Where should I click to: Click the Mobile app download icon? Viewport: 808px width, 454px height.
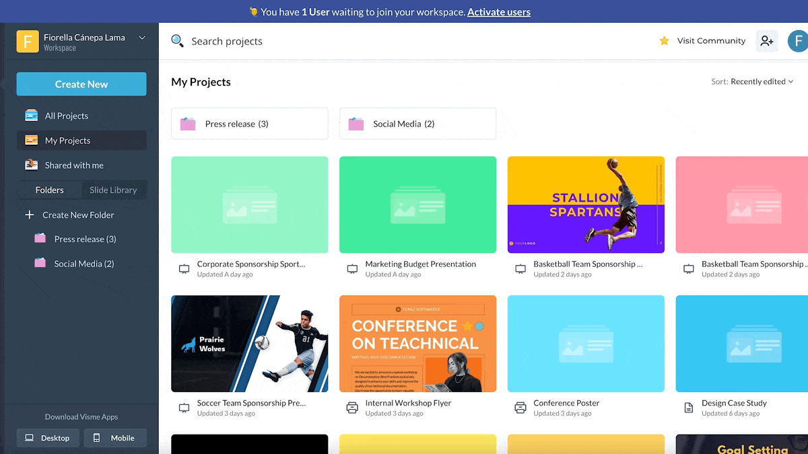[98, 438]
